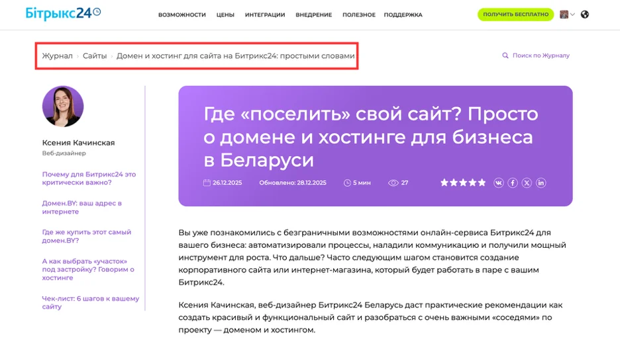The image size is (620, 349).
Task: Click the calendar icon beside 26.12.2025
Action: tap(207, 182)
